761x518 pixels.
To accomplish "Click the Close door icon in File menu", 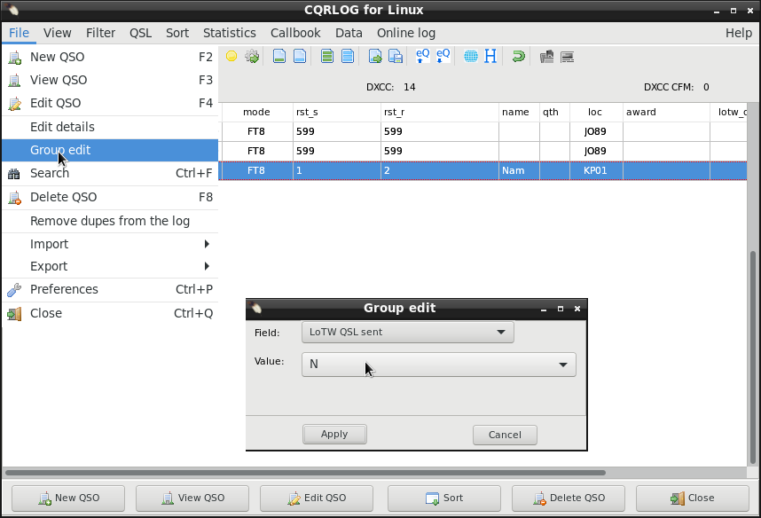I will click(x=14, y=314).
